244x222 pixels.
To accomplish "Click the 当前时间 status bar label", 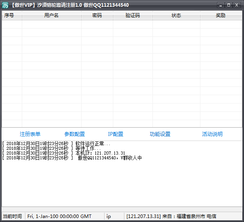I will pyautogui.click(x=12, y=216).
